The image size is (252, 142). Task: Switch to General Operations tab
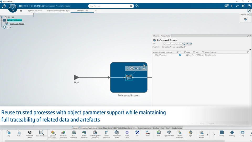click(105, 128)
